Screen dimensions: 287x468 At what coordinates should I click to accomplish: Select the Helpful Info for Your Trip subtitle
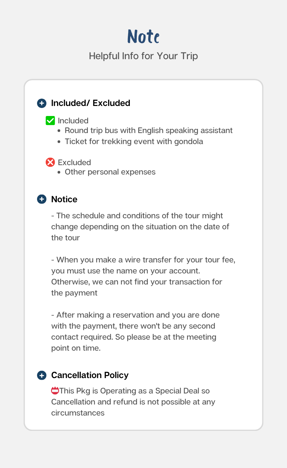tap(143, 56)
